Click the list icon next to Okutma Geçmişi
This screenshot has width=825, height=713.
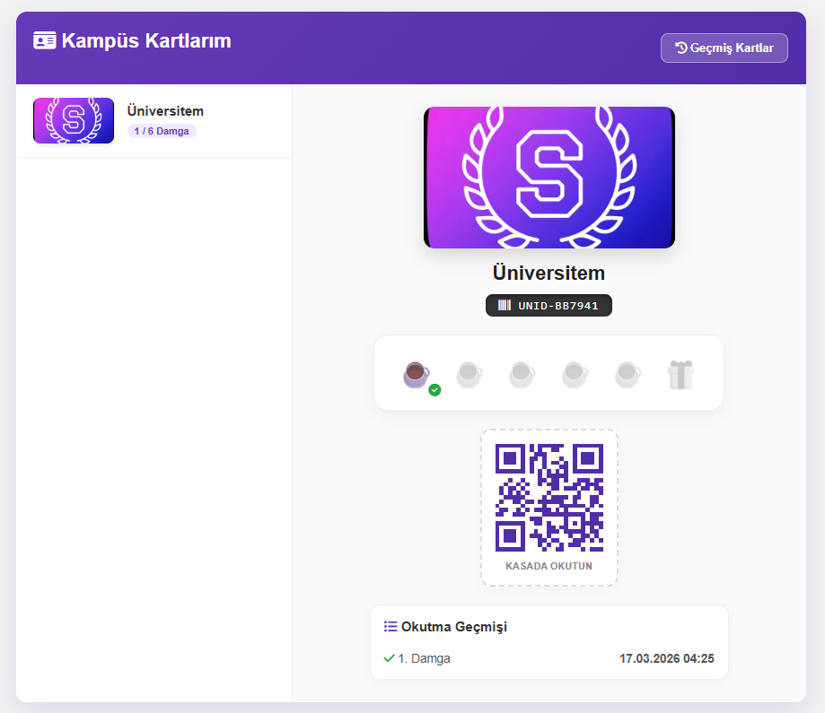tap(391, 626)
